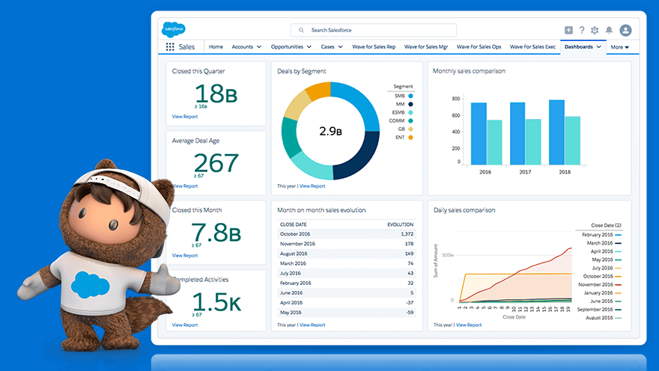Click the SMB segment legend swatch

pyautogui.click(x=410, y=96)
